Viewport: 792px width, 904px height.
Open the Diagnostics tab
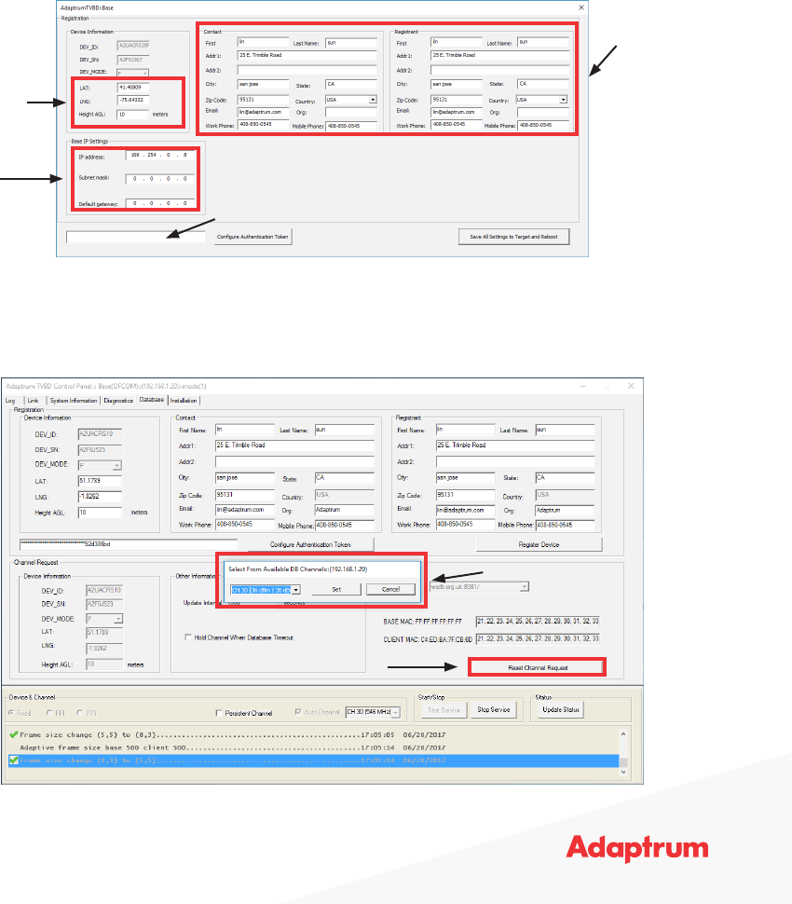pyautogui.click(x=118, y=401)
